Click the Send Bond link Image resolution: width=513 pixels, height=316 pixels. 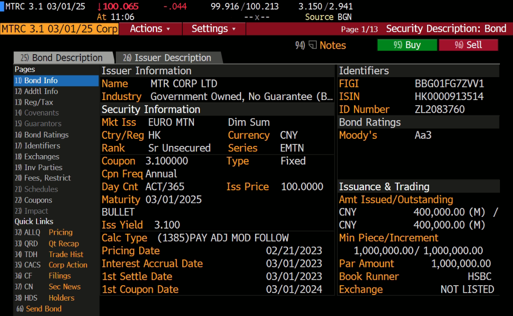[x=39, y=309]
